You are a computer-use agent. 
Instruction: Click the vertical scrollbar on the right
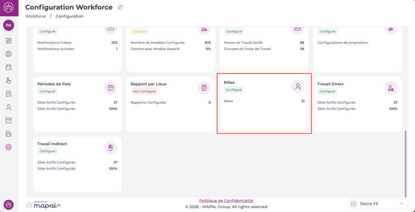click(405, 162)
